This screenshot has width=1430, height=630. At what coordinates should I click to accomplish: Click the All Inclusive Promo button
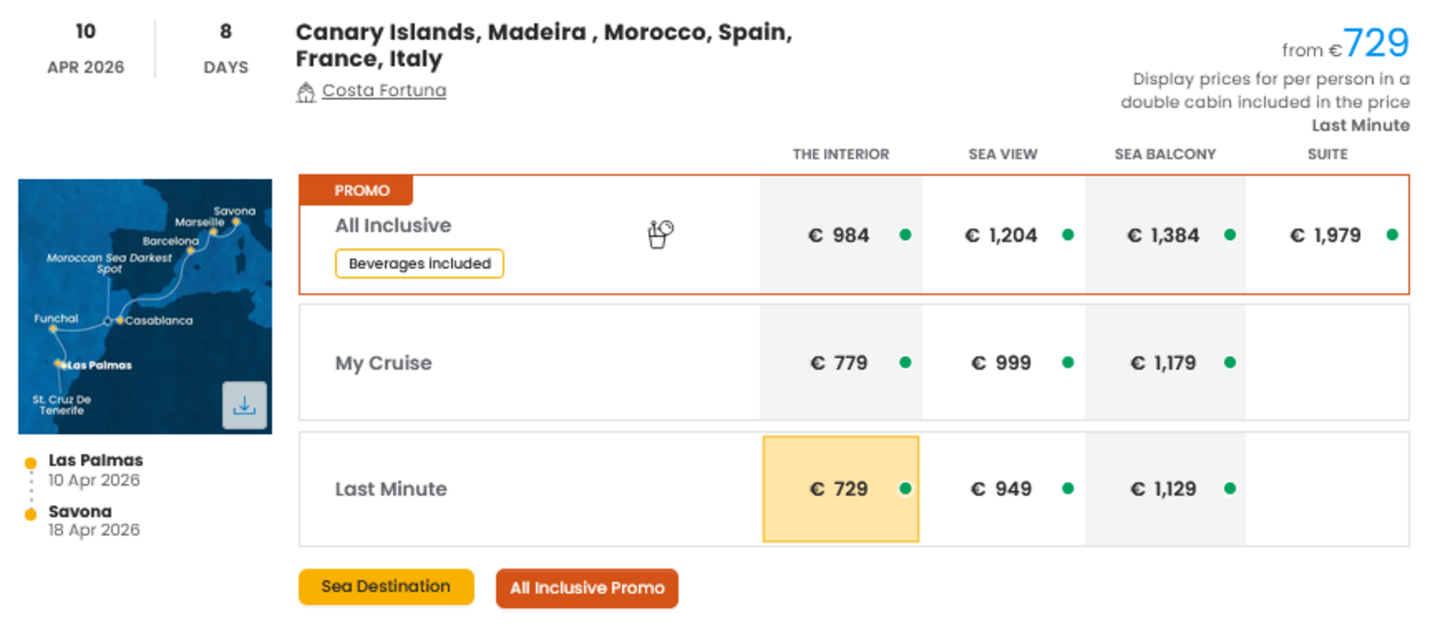pos(586,587)
